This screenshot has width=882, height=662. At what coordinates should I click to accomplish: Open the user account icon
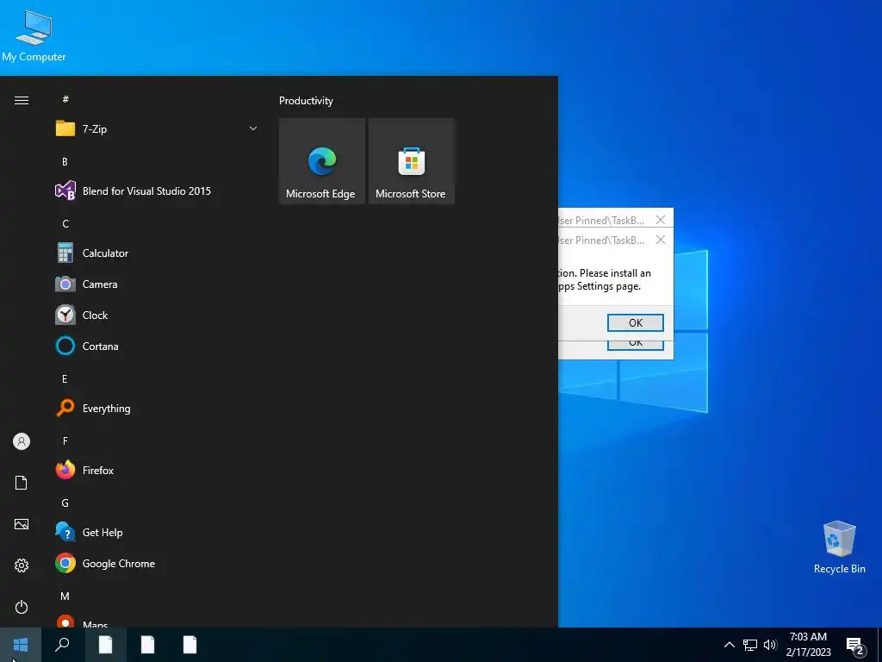tap(22, 441)
